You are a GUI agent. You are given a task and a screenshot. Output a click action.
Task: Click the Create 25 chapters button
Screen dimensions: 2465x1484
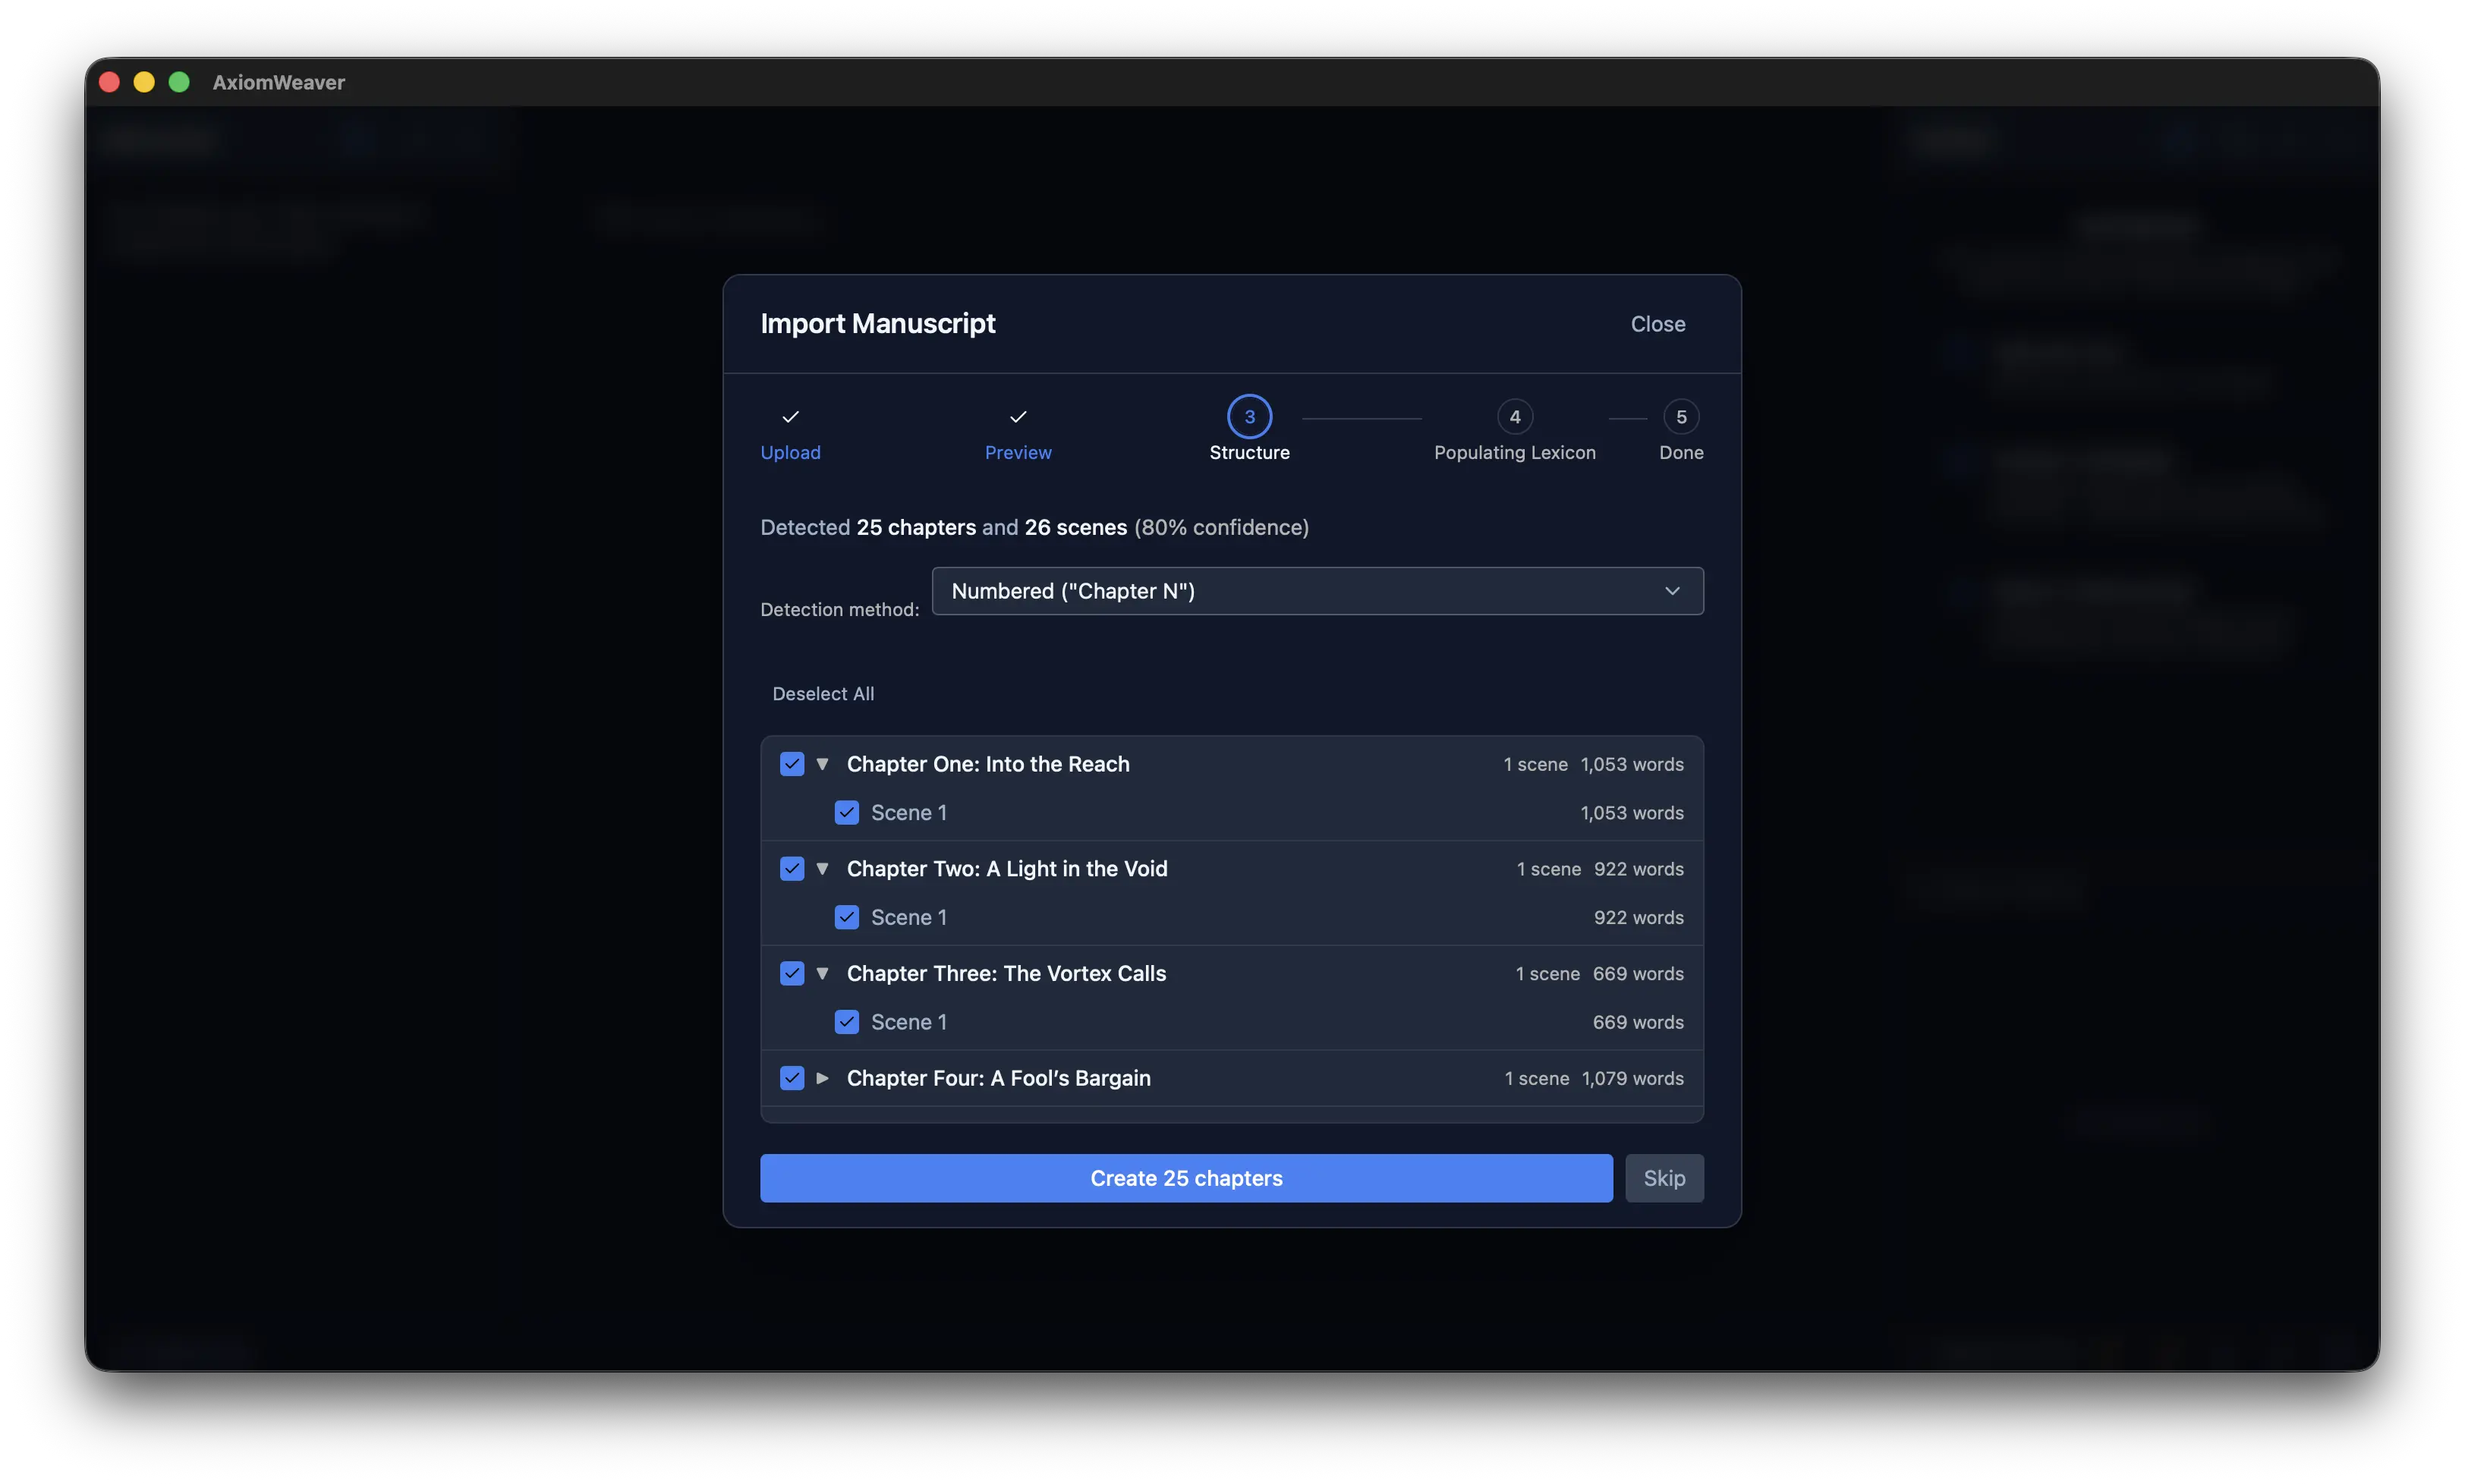[1186, 1178]
